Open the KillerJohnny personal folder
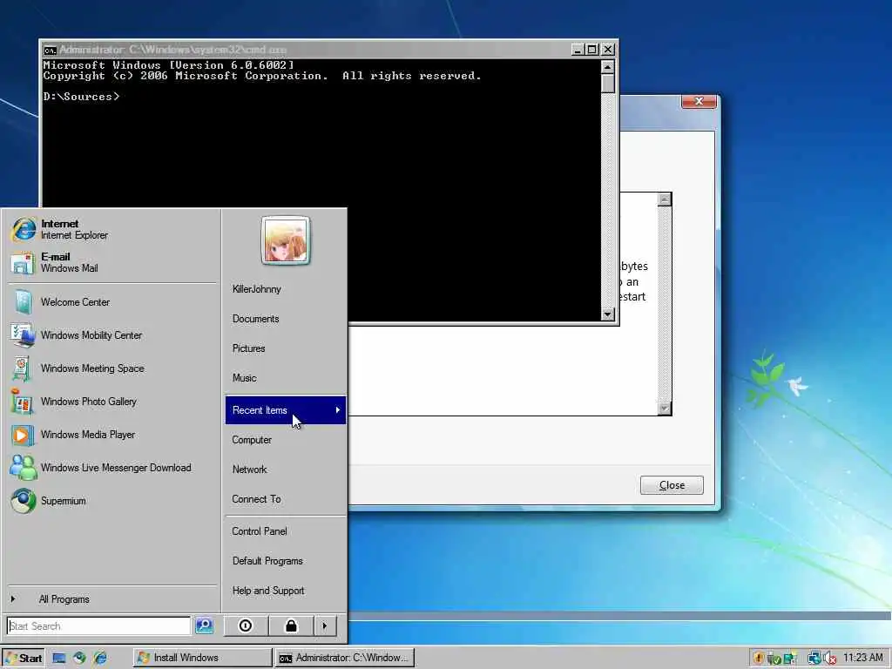Viewport: 892px width, 669px height. click(286, 289)
